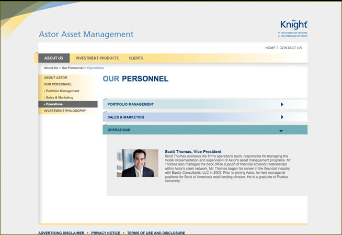Click the Scott Thomas, Vice President heading
The width and height of the screenshot is (342, 235).
pos(193,151)
